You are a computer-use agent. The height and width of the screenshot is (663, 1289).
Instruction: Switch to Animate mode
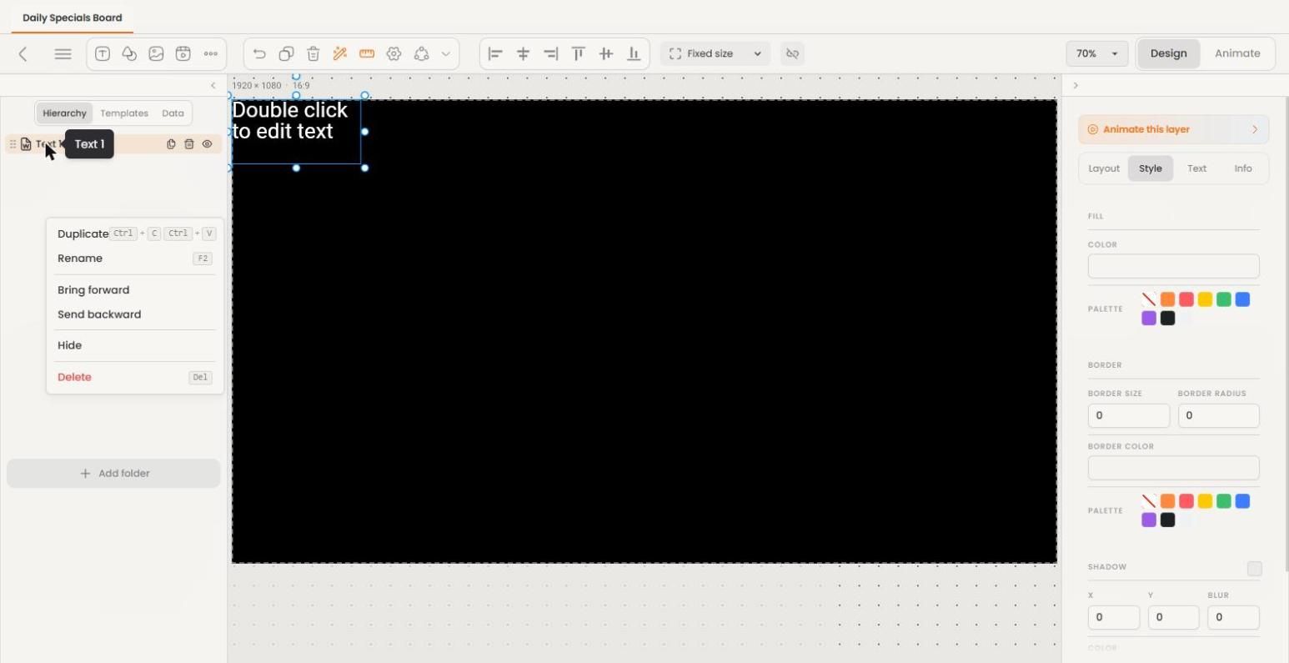[1237, 53]
